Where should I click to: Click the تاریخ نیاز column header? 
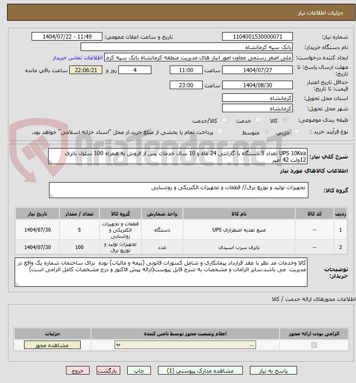coord(37,214)
